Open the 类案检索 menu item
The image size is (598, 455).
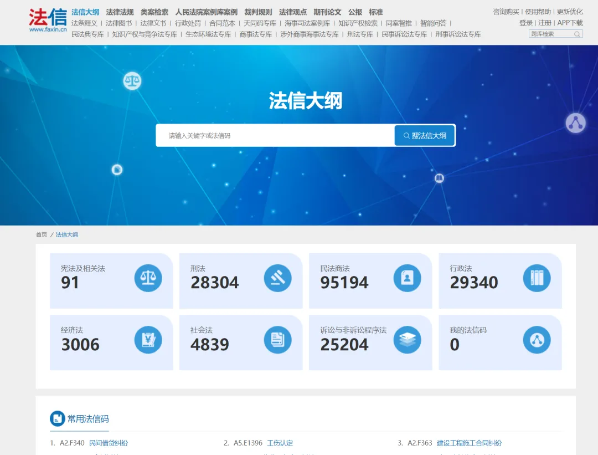coord(154,12)
